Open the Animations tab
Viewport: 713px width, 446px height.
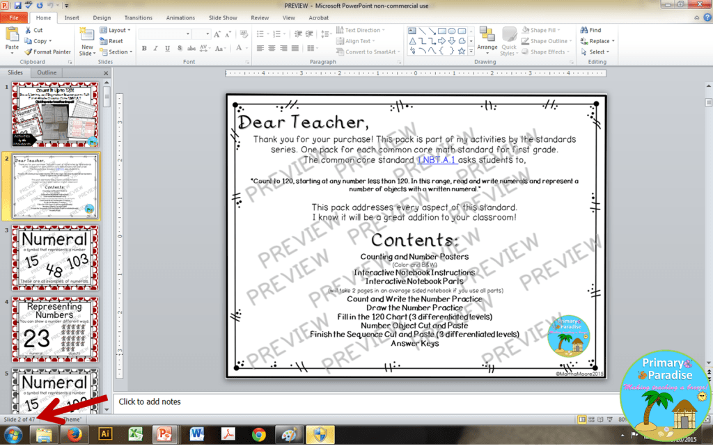coord(180,17)
